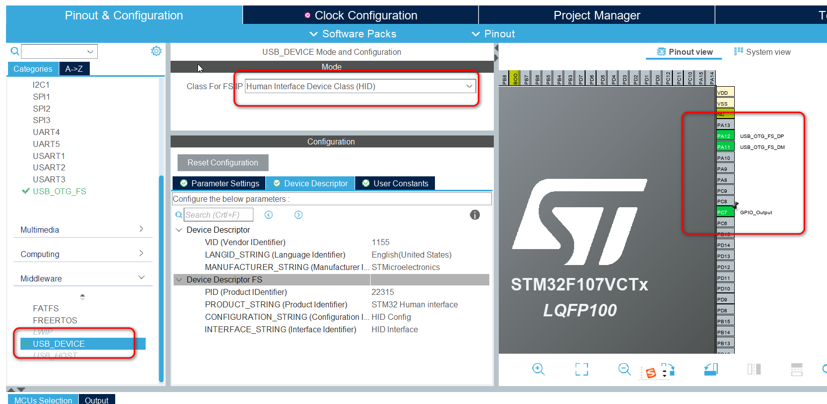Open the User Constants tab
The width and height of the screenshot is (827, 404).
click(395, 183)
